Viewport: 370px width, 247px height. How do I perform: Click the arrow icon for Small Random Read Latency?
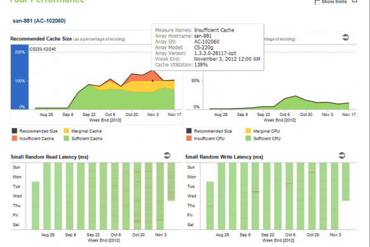coord(167,155)
